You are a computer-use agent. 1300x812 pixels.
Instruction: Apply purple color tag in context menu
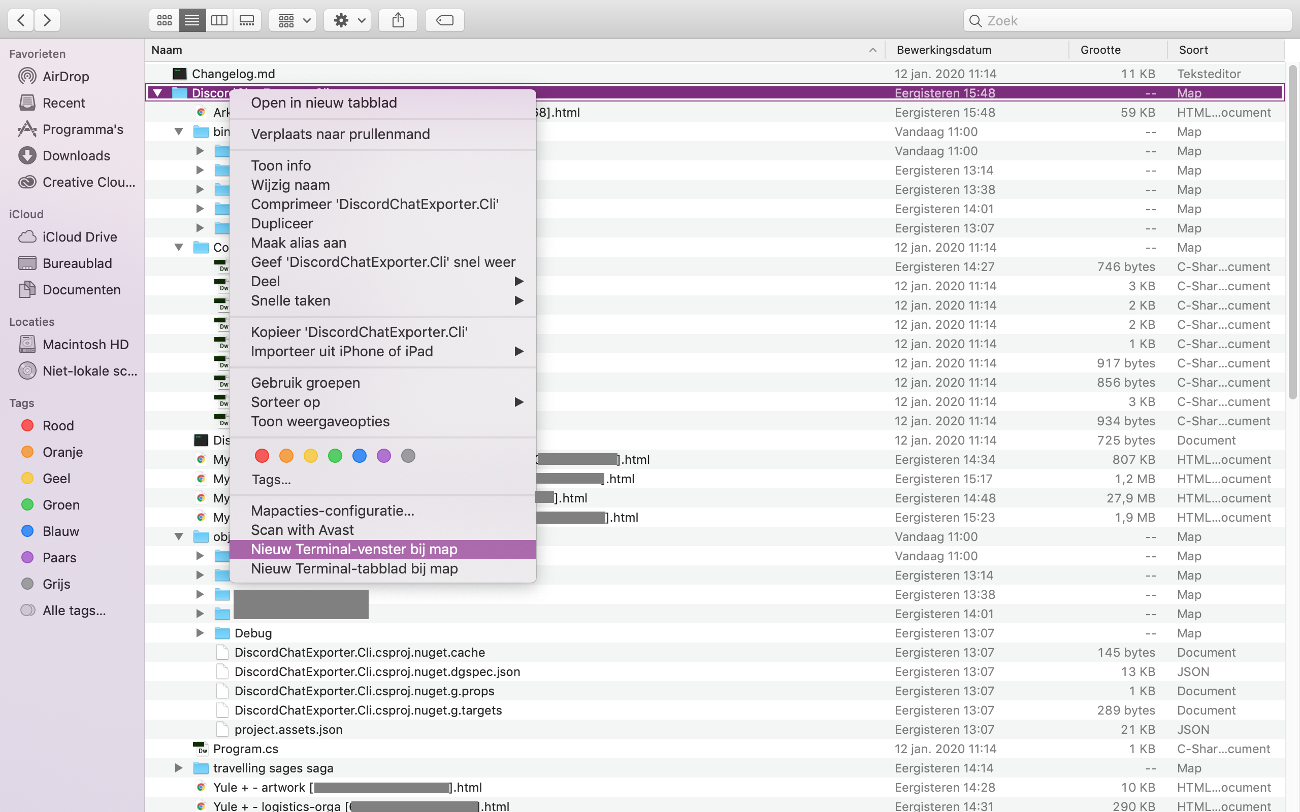click(383, 456)
